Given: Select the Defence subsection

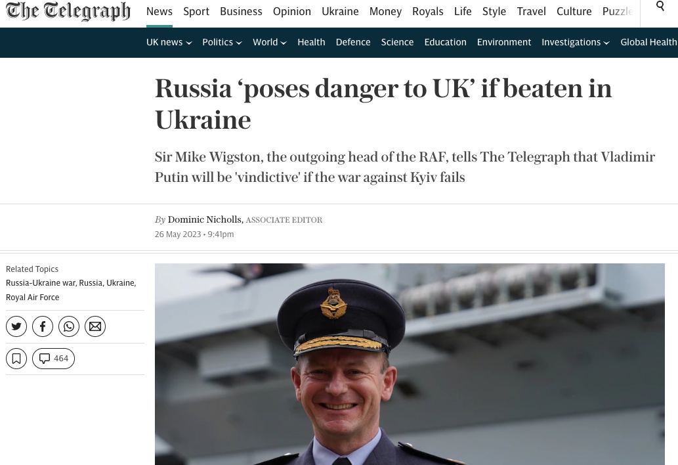Looking at the screenshot, I should click(x=353, y=43).
